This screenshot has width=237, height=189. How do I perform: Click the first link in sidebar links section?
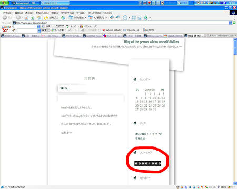tap(149, 134)
